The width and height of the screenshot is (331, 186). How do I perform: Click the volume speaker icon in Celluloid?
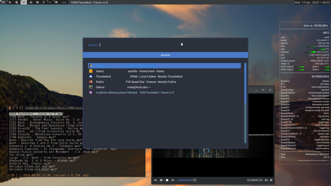(271, 180)
